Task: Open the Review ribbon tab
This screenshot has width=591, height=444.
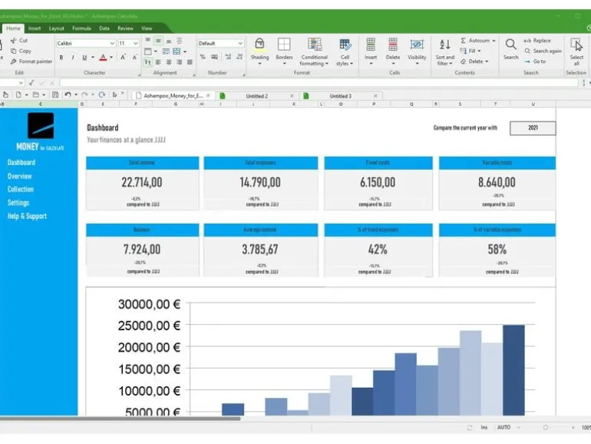Action: [125, 28]
